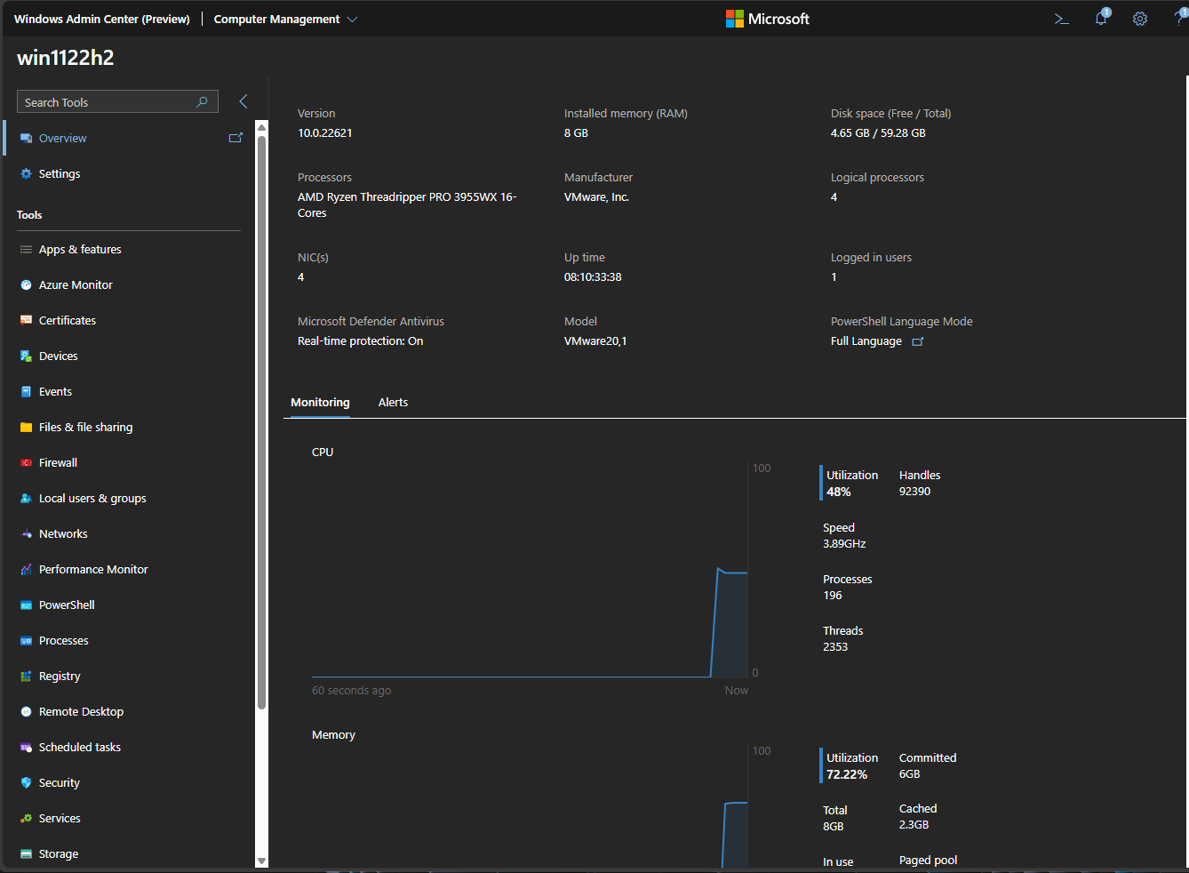The height and width of the screenshot is (873, 1189).
Task: Open PowerShell Language Mode external link icon
Action: (x=918, y=341)
